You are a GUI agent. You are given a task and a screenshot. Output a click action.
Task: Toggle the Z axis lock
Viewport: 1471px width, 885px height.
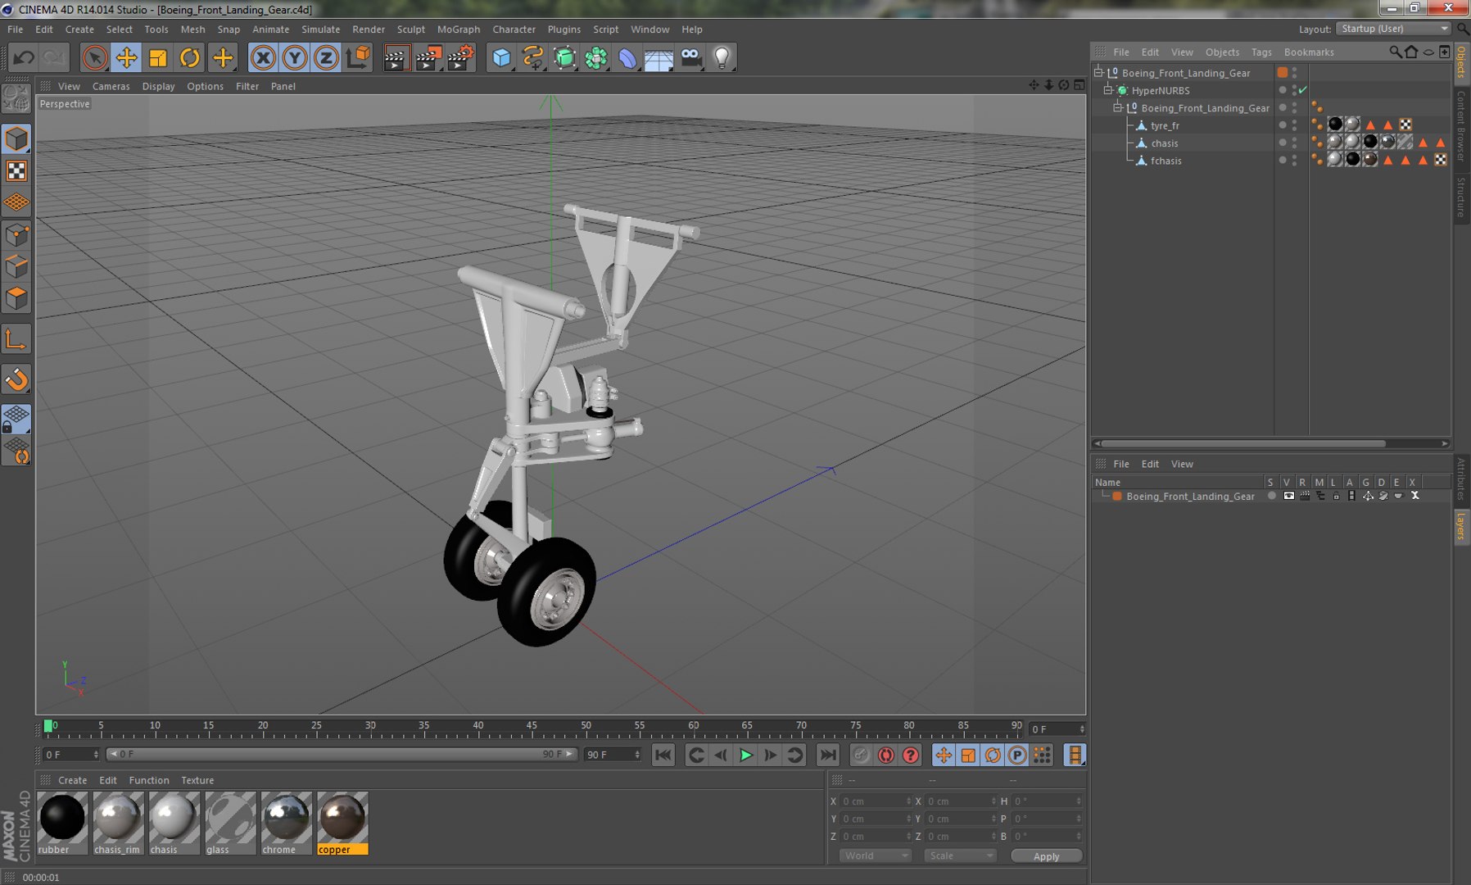(x=326, y=57)
